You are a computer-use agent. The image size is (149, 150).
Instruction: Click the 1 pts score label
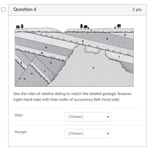137,9
